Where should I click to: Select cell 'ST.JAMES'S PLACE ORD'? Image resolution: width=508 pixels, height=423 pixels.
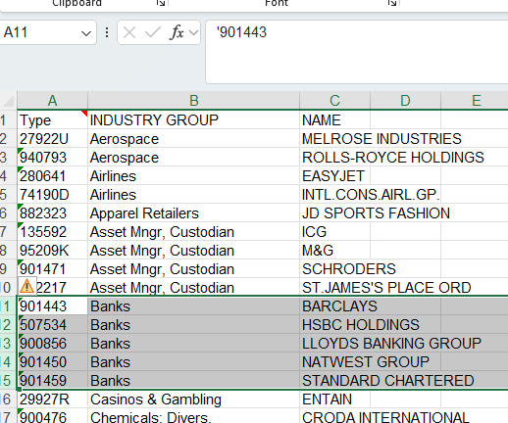pyautogui.click(x=334, y=288)
